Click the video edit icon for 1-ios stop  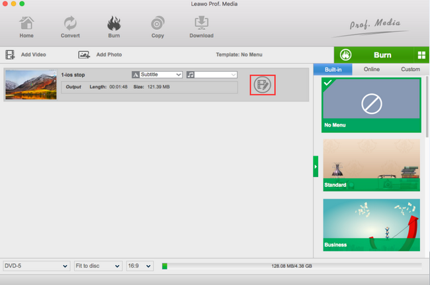[x=263, y=85]
